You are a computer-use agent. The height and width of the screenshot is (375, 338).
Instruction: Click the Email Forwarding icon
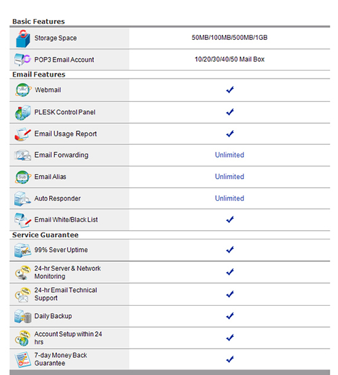[23, 155]
